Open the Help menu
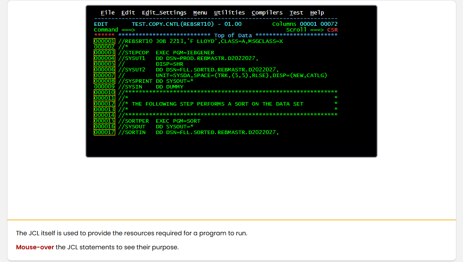Viewport: 463px width, 262px height. click(x=317, y=13)
